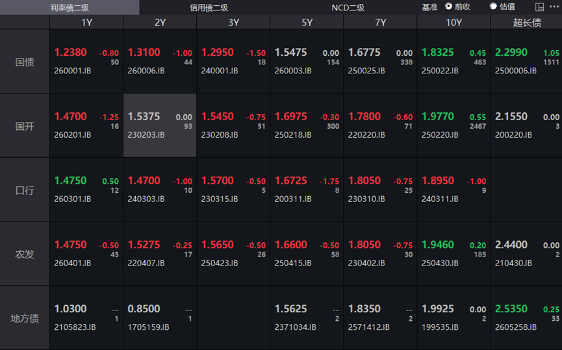The image size is (562, 350).
Task: Click the 1.8325 yield for 国债 10Y
Action: [438, 53]
